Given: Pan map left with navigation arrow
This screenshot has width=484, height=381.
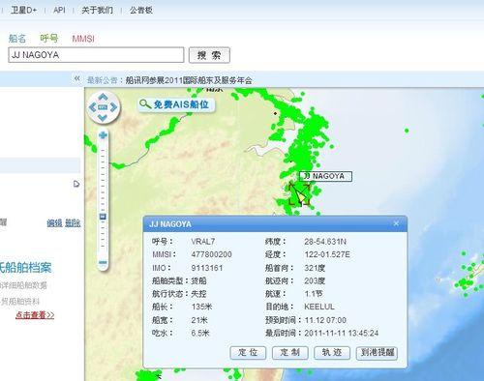Looking at the screenshot, I should 92,107.
